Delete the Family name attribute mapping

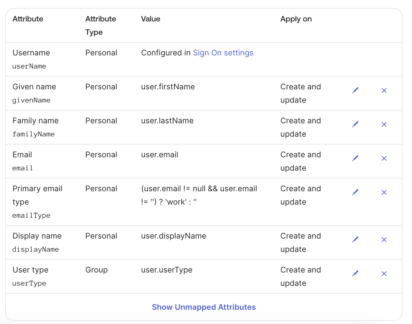pyautogui.click(x=384, y=124)
